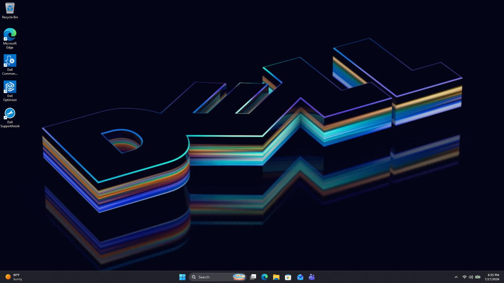Click the beach illustration in search box
The image size is (504, 283).
[239, 277]
